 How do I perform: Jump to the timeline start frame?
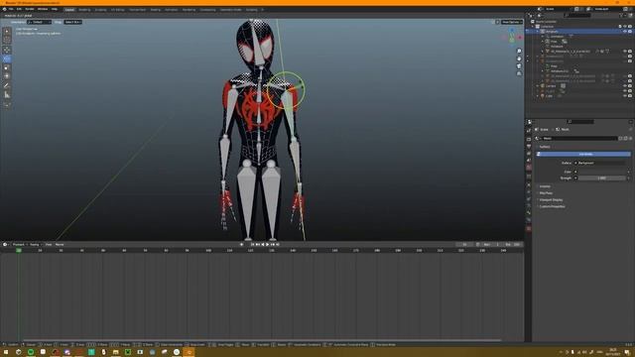pyautogui.click(x=252, y=245)
